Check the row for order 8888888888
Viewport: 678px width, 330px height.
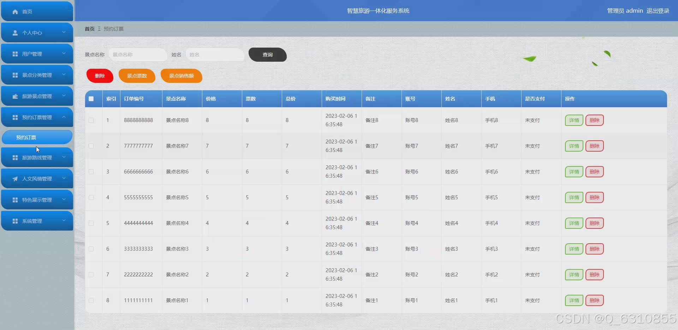(x=91, y=120)
